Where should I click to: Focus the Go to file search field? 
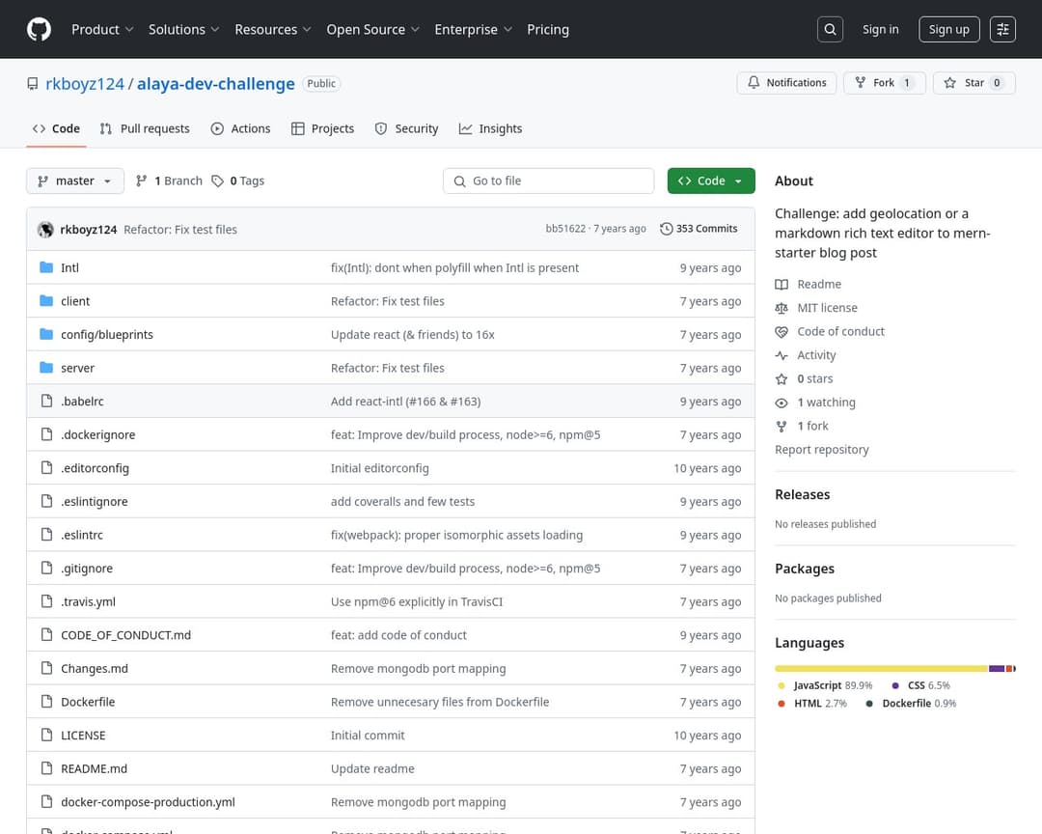pyautogui.click(x=548, y=181)
